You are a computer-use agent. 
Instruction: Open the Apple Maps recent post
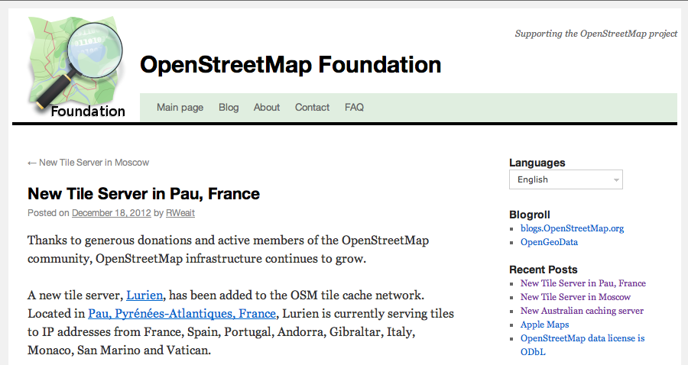pyautogui.click(x=544, y=325)
